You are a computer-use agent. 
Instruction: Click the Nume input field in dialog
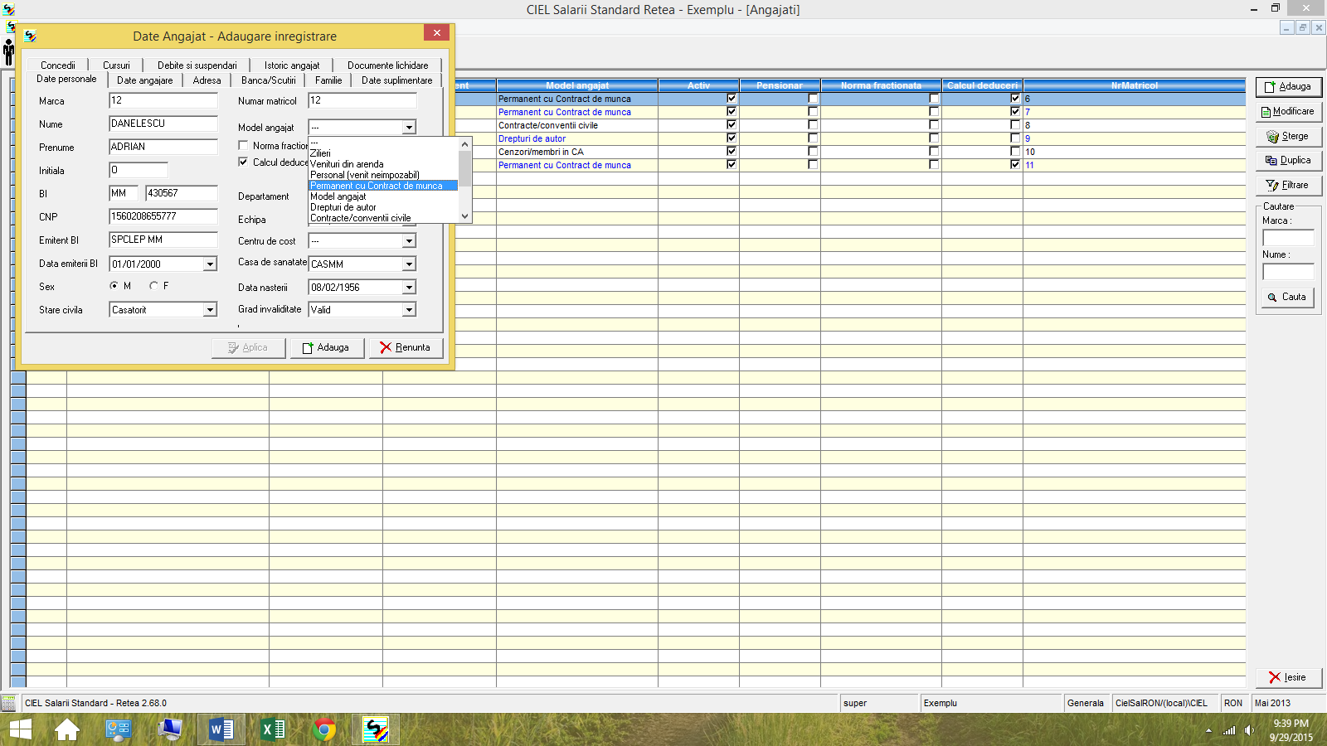(x=163, y=124)
